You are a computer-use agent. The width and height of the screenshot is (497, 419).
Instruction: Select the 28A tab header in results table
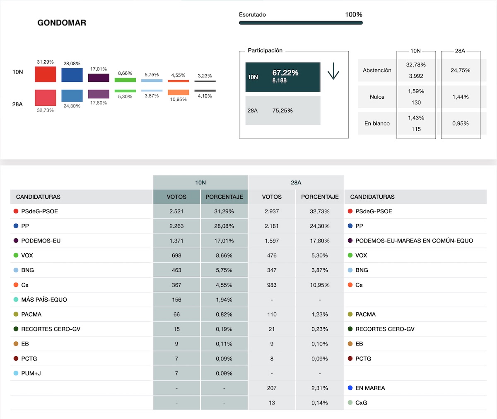pyautogui.click(x=296, y=182)
